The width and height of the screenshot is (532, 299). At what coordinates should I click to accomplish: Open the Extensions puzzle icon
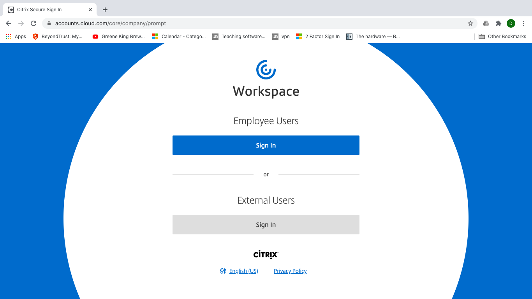tap(499, 23)
